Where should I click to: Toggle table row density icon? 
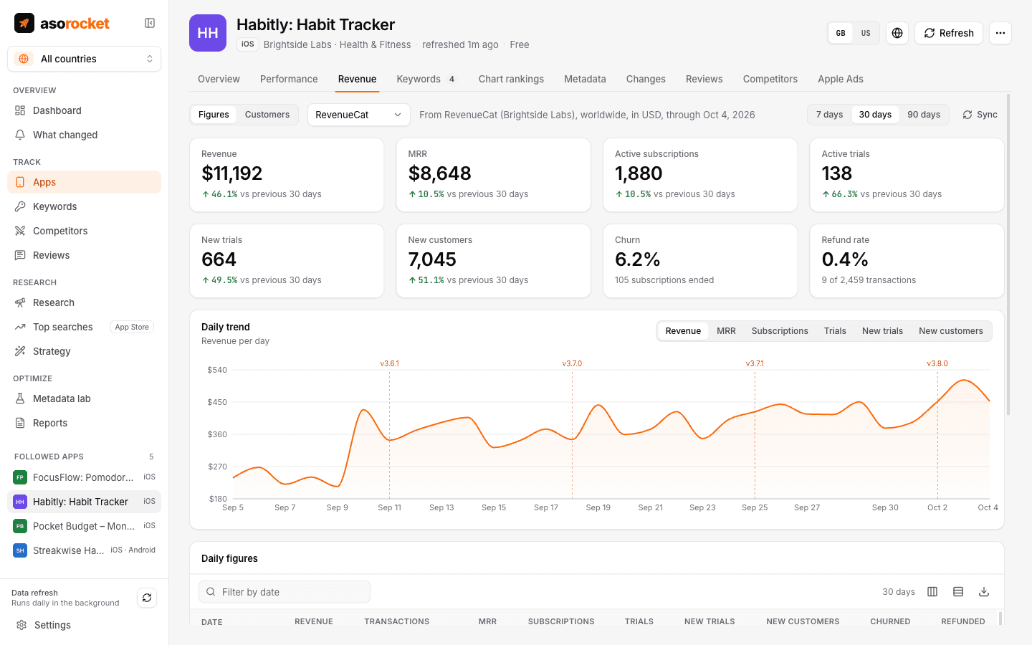[x=958, y=592]
